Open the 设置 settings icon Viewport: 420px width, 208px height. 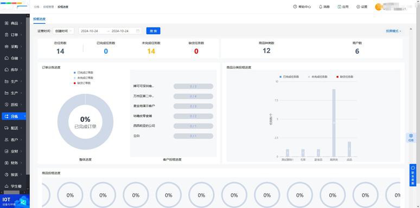point(358,6)
